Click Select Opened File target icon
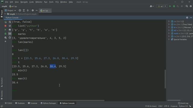This screenshot has width=193, height=108. [x=20, y=10]
